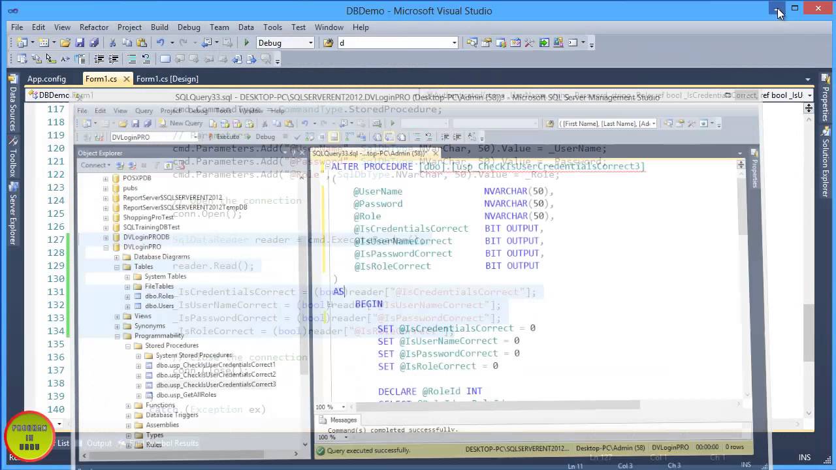This screenshot has width=836, height=470.
Task: Switch to the App.config tab
Action: coord(46,79)
